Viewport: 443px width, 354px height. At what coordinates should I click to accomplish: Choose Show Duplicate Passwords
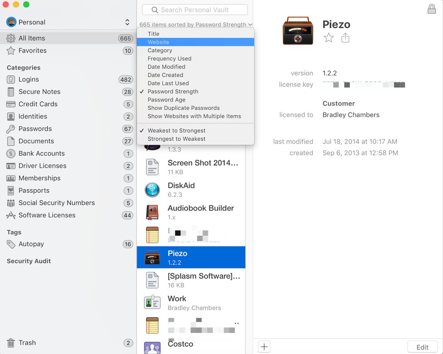point(195,108)
